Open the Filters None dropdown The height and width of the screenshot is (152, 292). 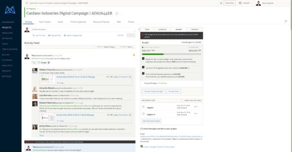pyautogui.click(x=127, y=47)
